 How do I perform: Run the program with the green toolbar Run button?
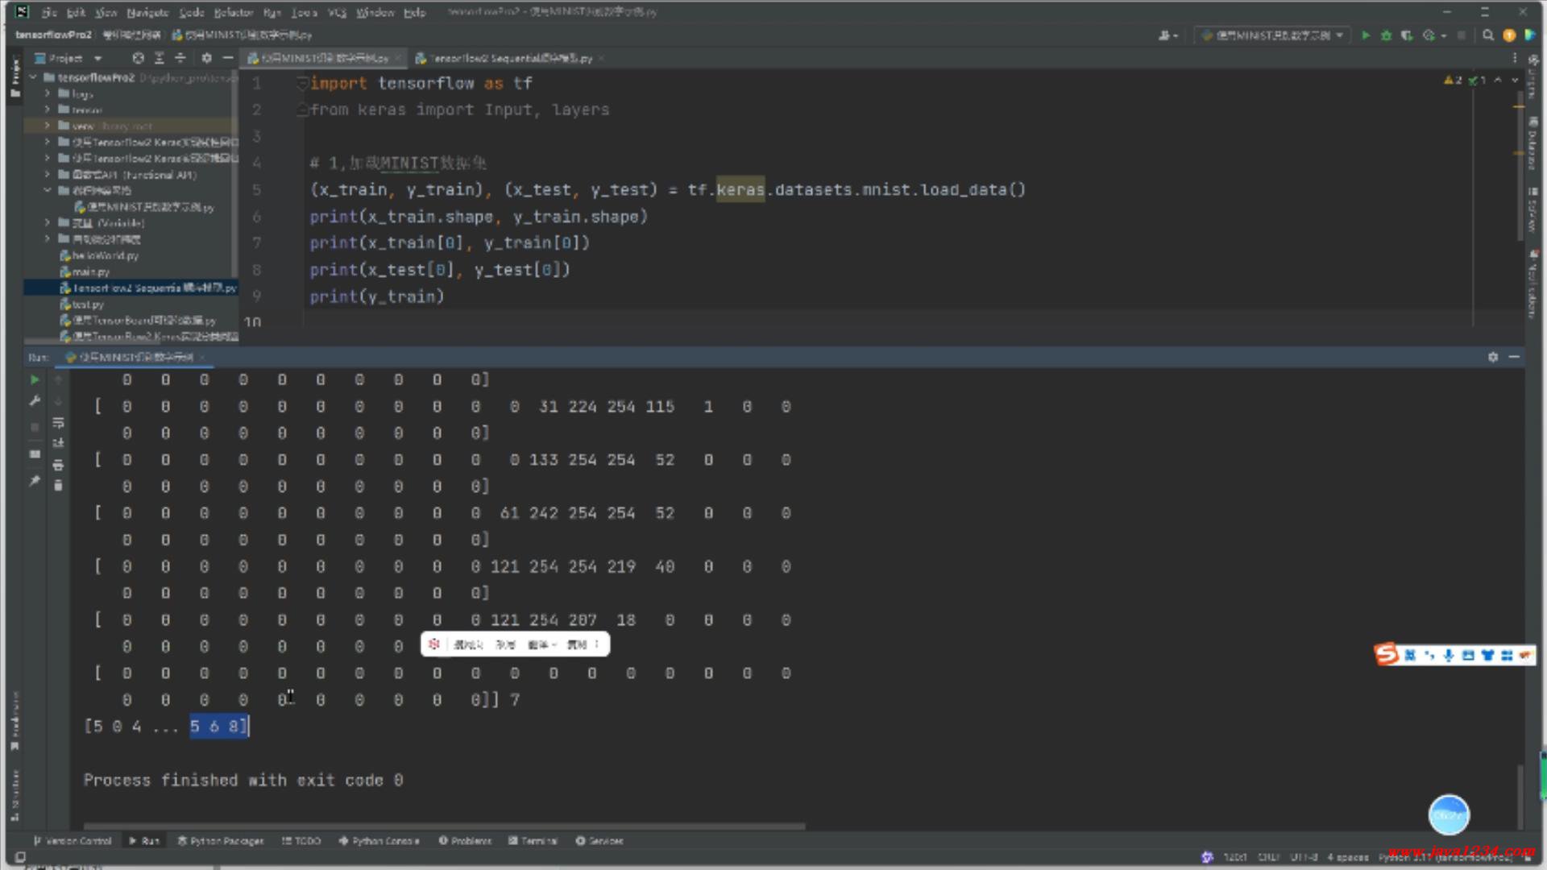click(1365, 35)
